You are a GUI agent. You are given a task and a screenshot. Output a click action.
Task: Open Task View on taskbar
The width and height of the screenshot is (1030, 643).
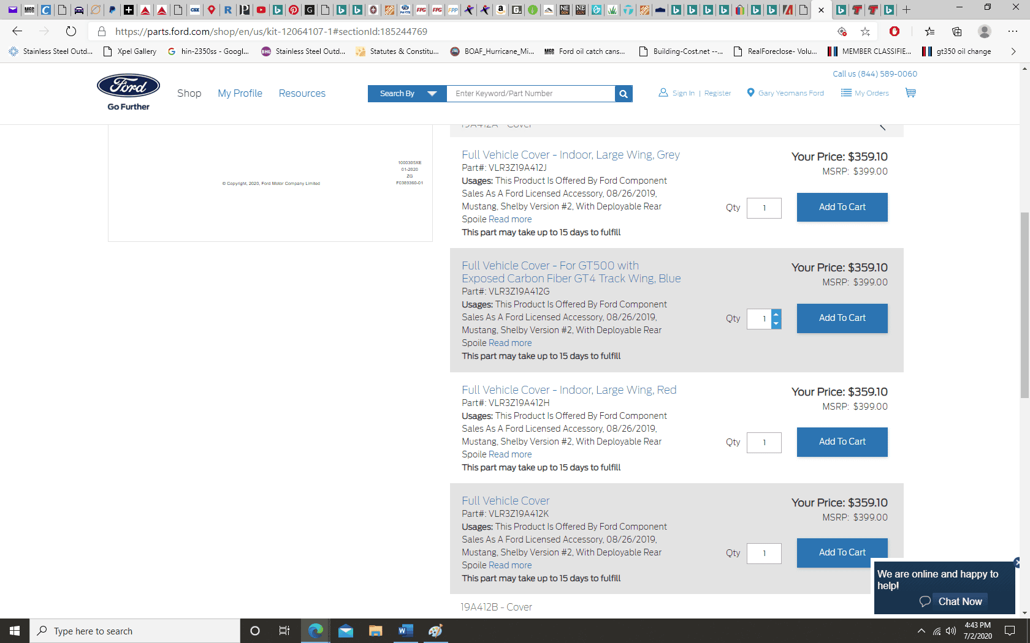pos(284,631)
